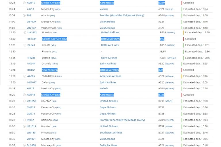Open Frontier (Hazel the Chipmunk Livery) airline link
Image resolution: width=221 pixels, height=147 pixels.
pyautogui.click(x=122, y=15)
